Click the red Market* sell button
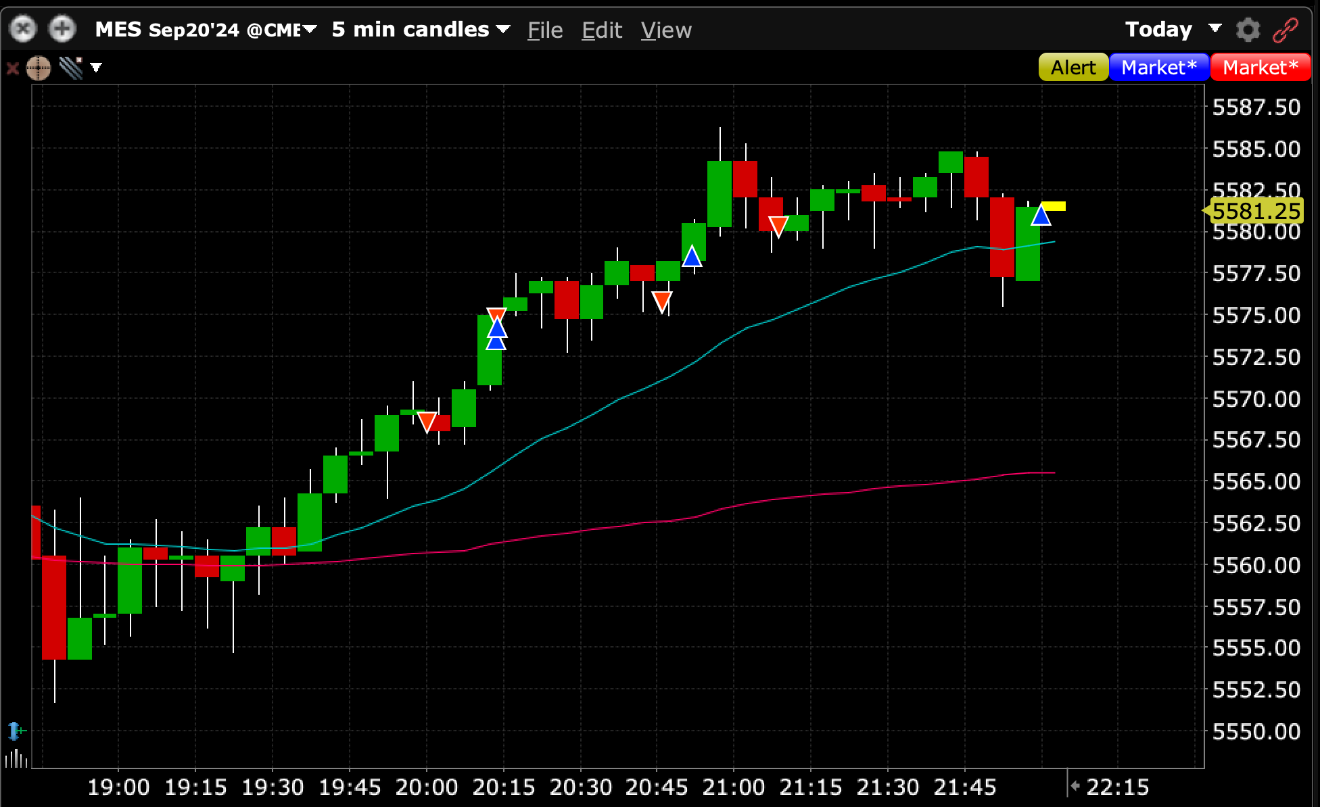The image size is (1320, 807). pyautogui.click(x=1260, y=68)
